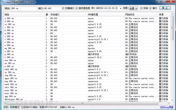Select the g.360.cn row
This screenshot has width=176, height=110.
click(87, 33)
